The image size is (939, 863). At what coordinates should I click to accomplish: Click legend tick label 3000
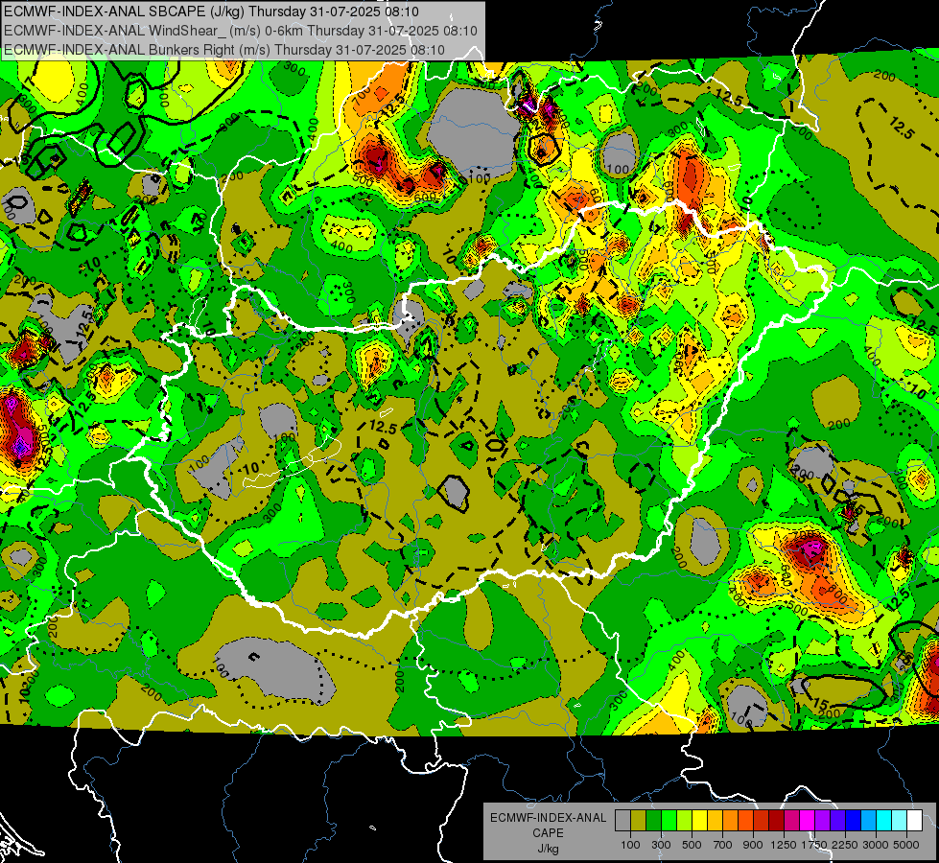[x=876, y=845]
